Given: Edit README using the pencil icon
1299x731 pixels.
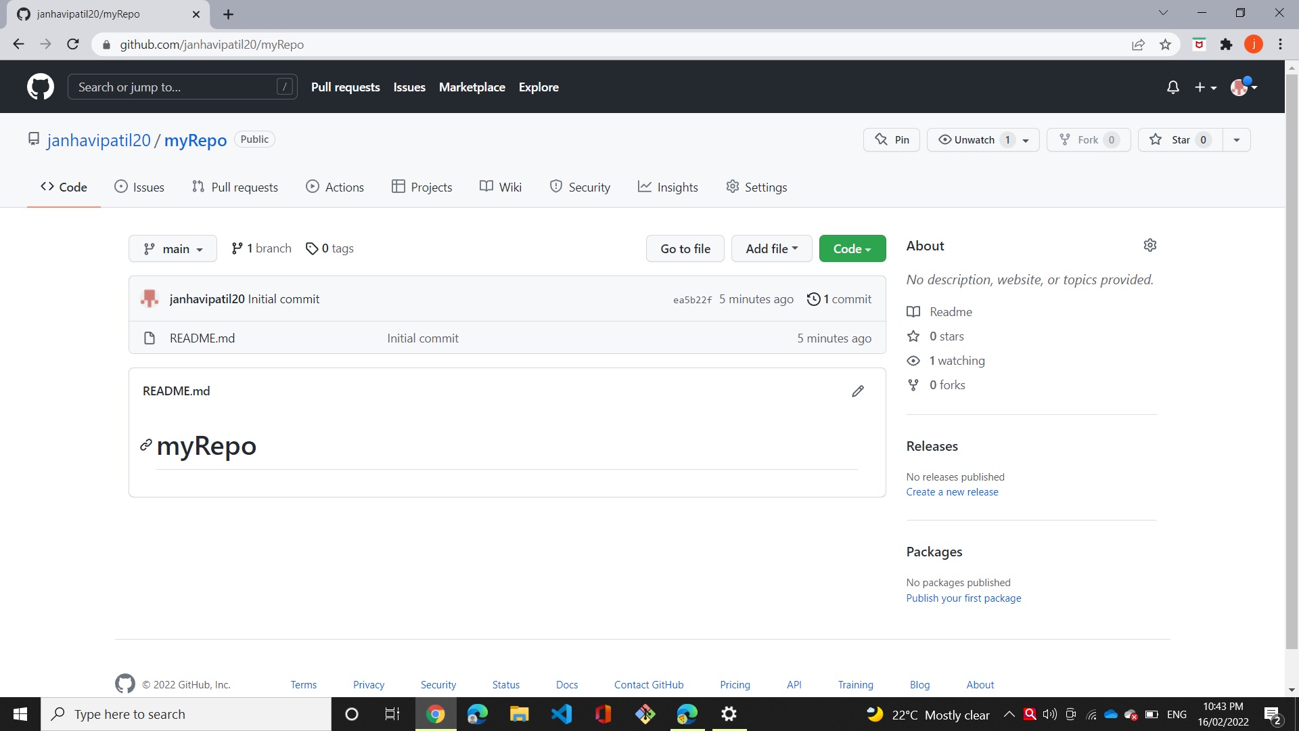Looking at the screenshot, I should [x=857, y=391].
